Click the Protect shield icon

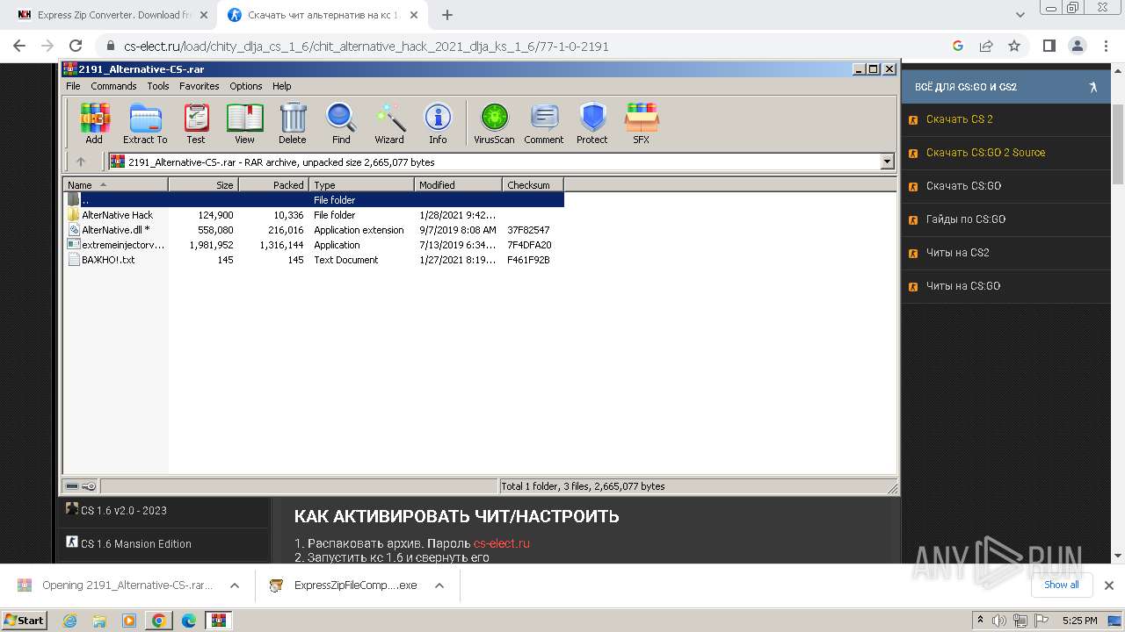pos(592,124)
